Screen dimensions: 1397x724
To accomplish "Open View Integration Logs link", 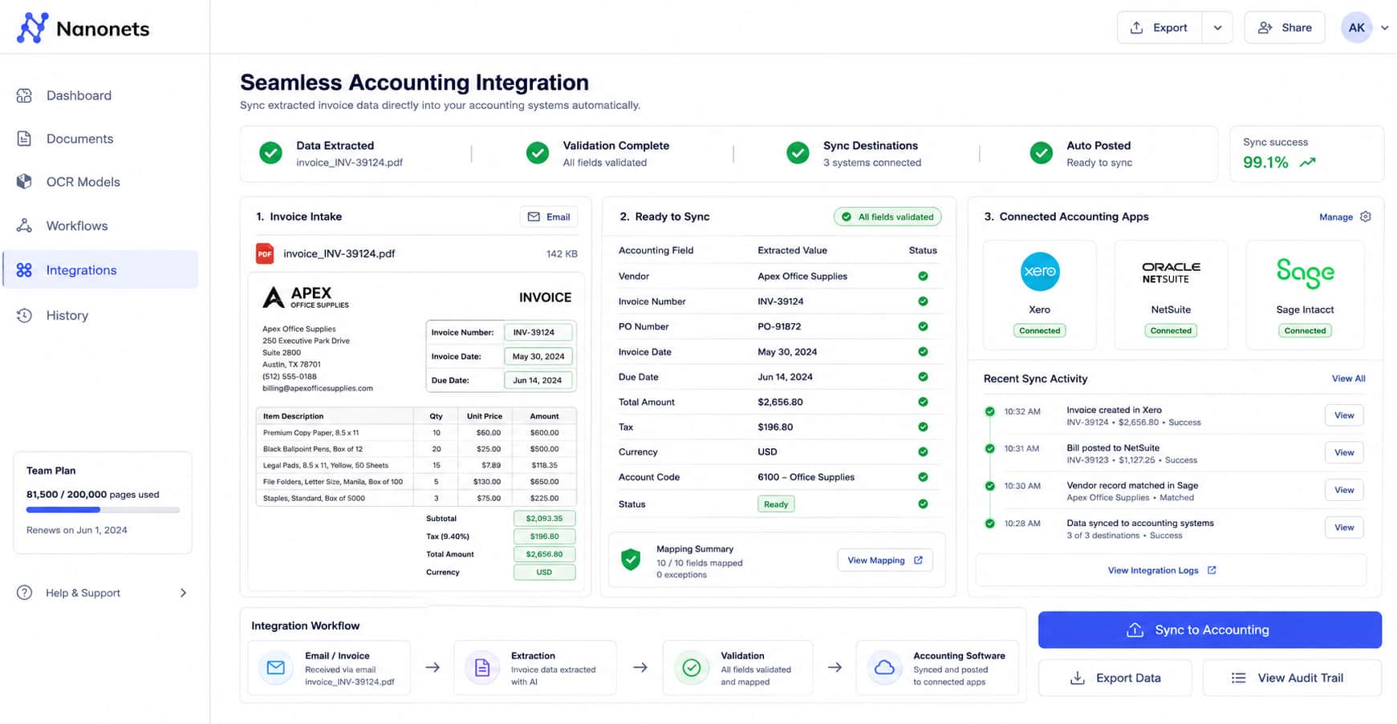I will (x=1162, y=570).
